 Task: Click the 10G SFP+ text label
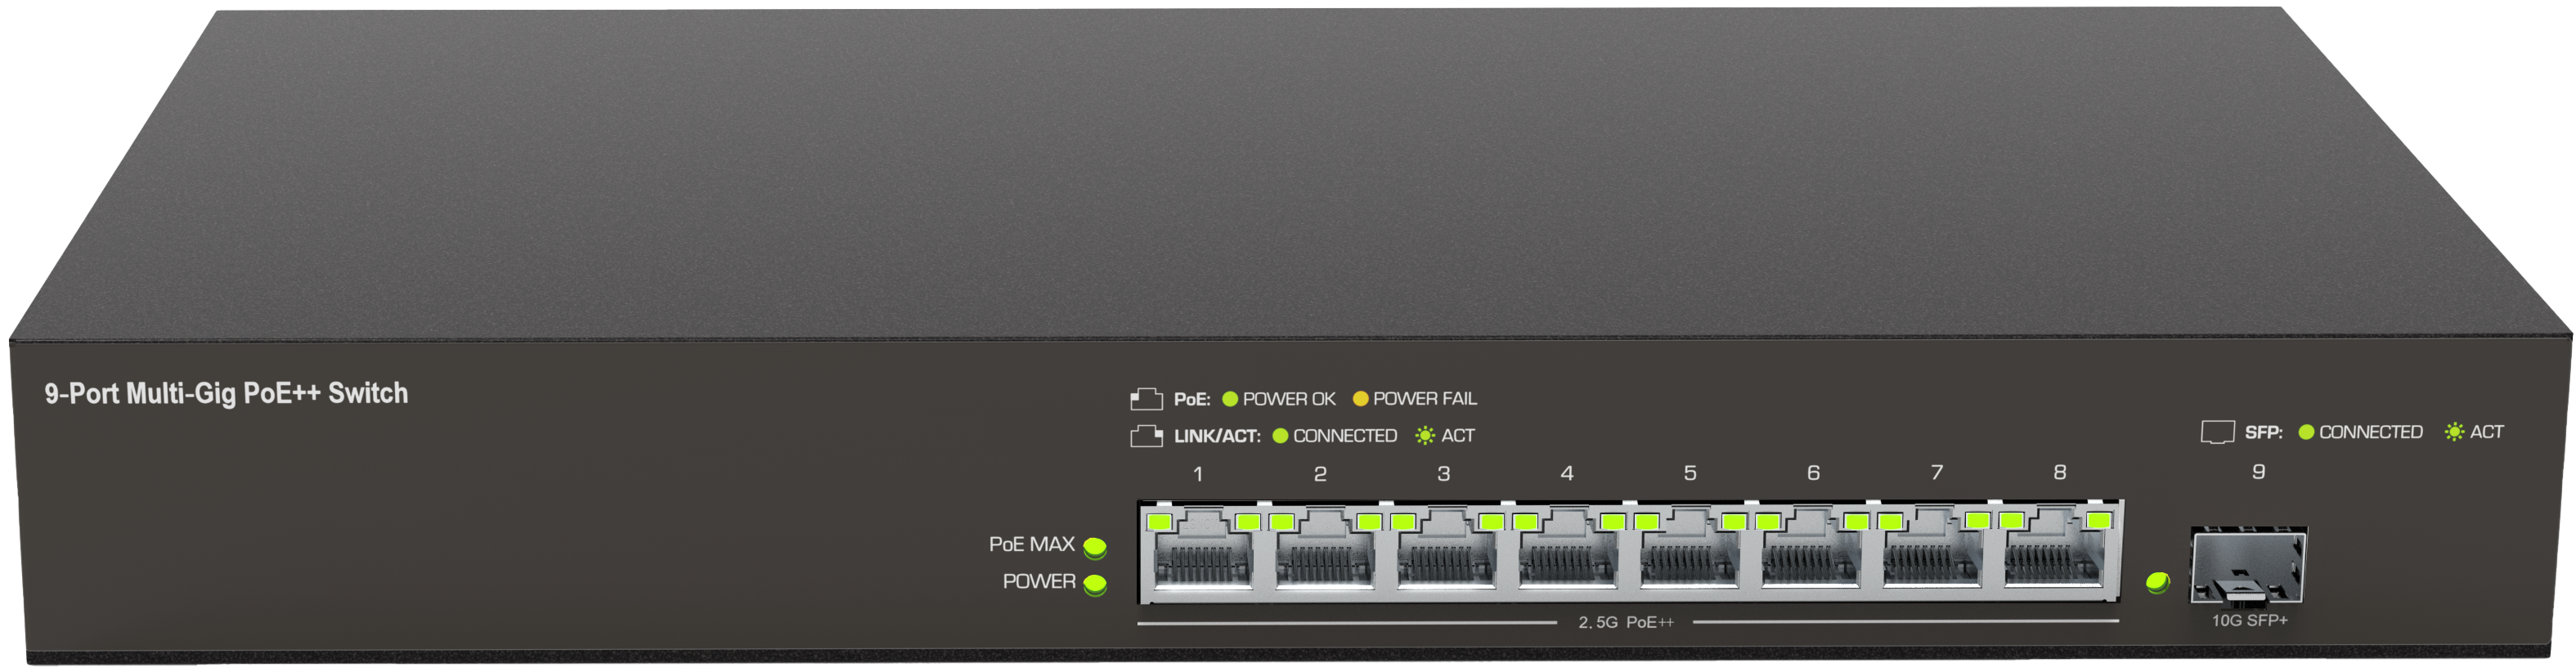click(x=2250, y=621)
